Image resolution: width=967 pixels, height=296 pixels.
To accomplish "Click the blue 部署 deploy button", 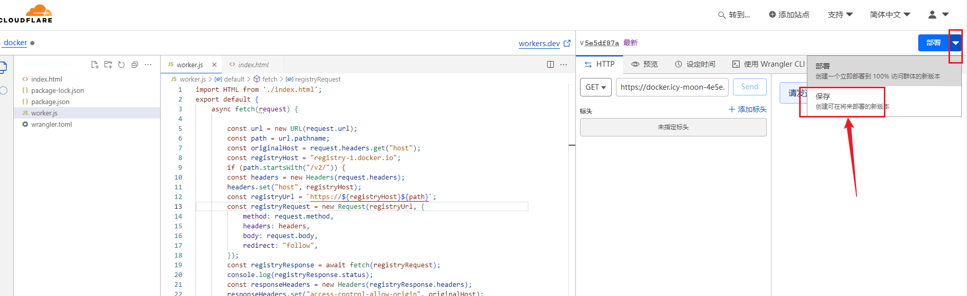I will tap(933, 43).
